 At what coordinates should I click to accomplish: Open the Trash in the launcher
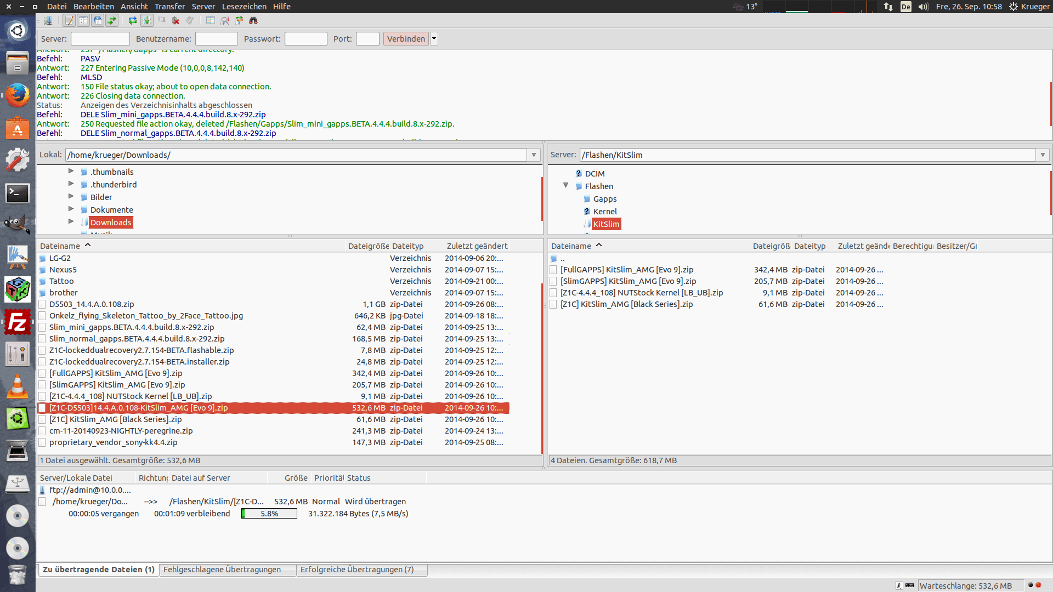coord(18,574)
